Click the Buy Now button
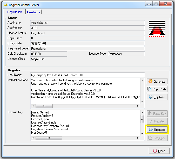Screen dimensions: 175x159 click(x=157, y=97)
